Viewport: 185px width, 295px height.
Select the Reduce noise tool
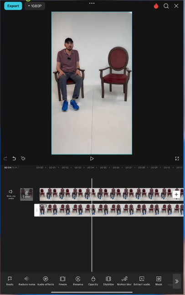[x=27, y=281]
